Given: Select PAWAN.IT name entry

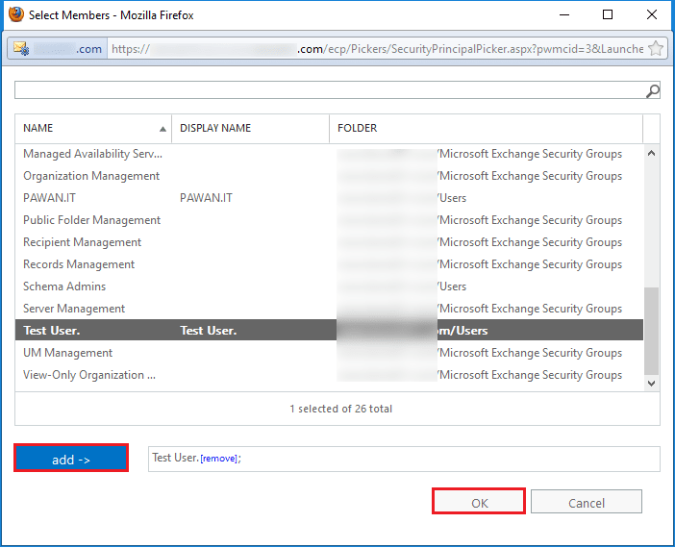Looking at the screenshot, I should pyautogui.click(x=49, y=198).
